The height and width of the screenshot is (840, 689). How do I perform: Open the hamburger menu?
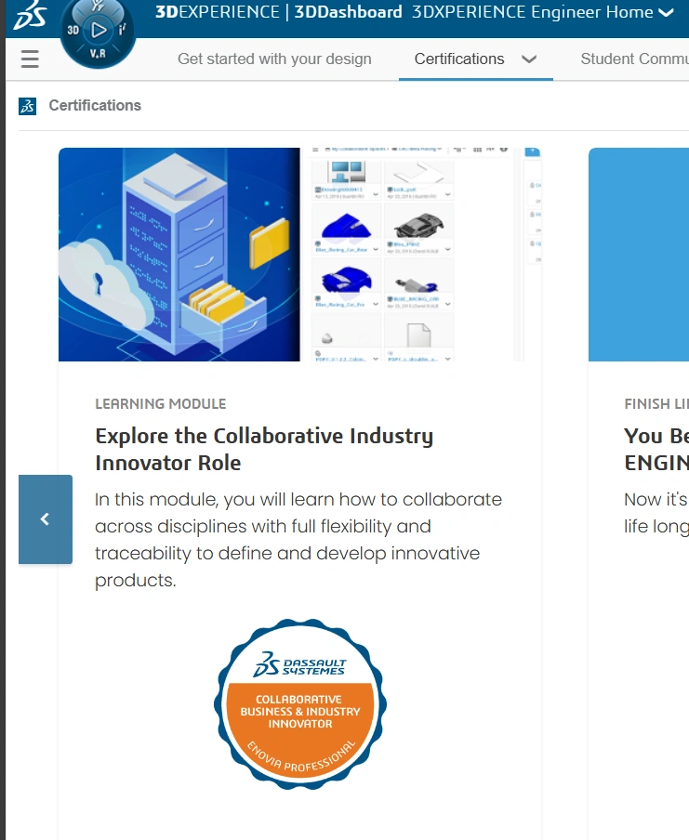coord(30,59)
